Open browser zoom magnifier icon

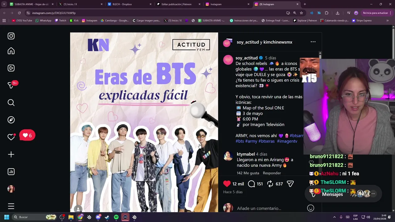pos(294,13)
